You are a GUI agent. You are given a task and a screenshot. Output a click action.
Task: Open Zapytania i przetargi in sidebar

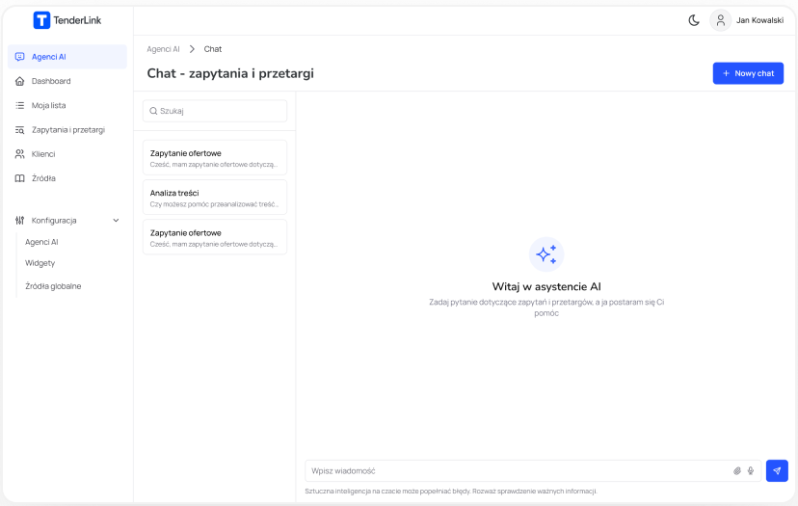click(x=68, y=130)
